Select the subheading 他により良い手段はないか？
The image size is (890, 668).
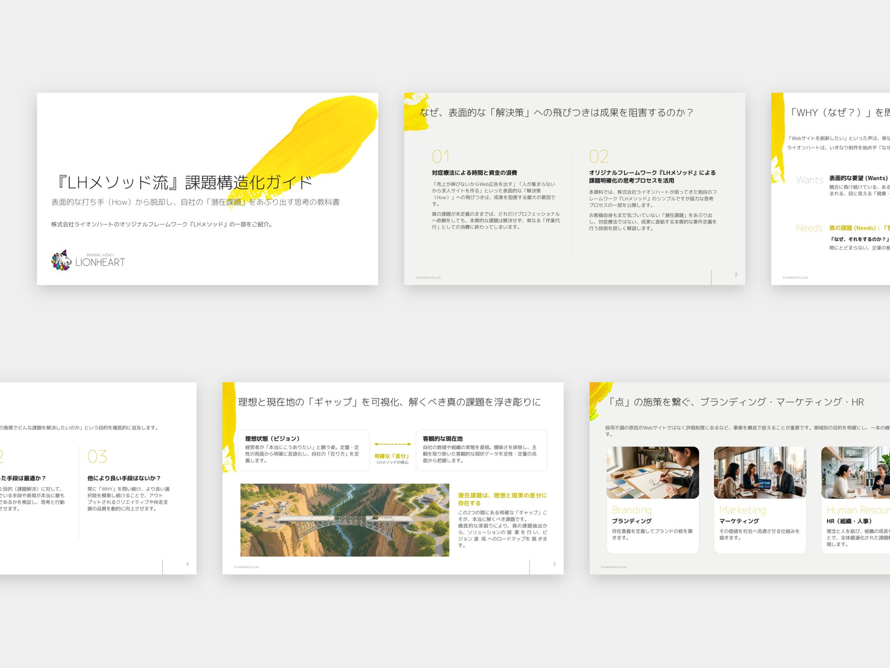(124, 478)
